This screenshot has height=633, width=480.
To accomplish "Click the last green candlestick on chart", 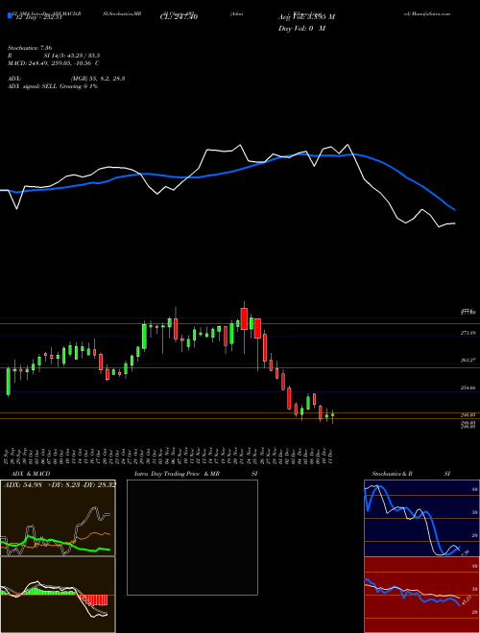I will [x=332, y=415].
